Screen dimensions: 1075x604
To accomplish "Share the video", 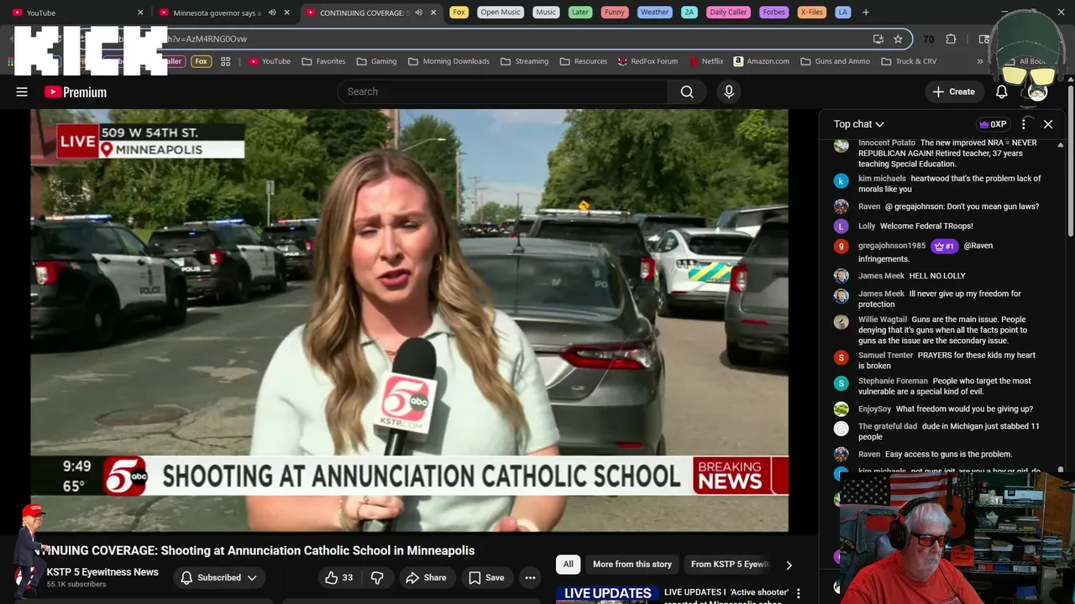I will (426, 577).
